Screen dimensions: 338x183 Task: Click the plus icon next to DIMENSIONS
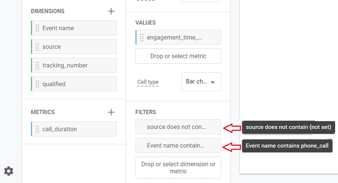111,11
